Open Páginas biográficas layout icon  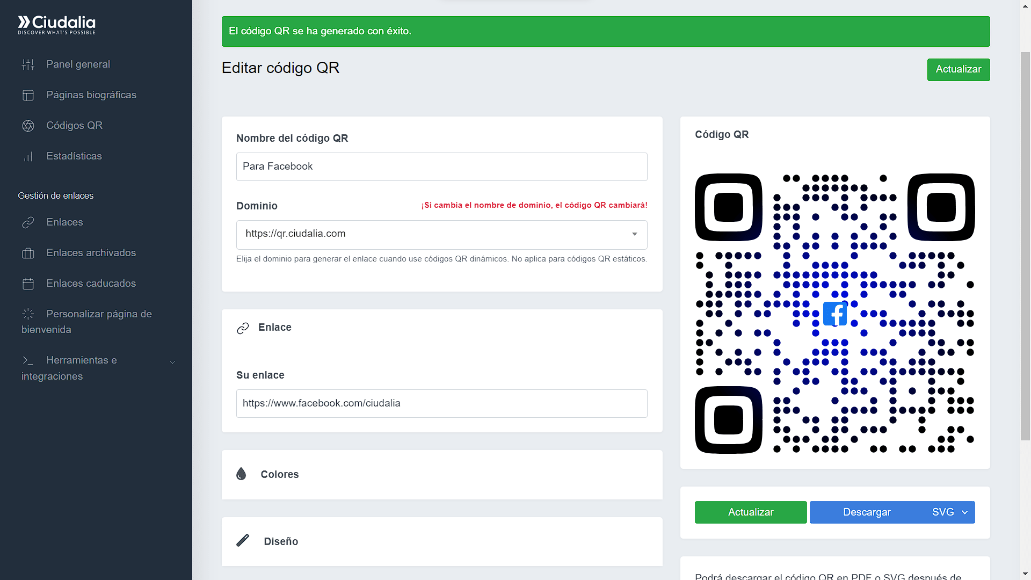point(28,95)
